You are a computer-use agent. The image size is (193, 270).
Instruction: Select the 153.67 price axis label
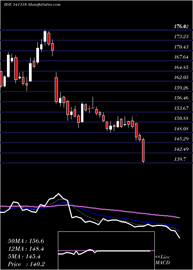point(181,108)
